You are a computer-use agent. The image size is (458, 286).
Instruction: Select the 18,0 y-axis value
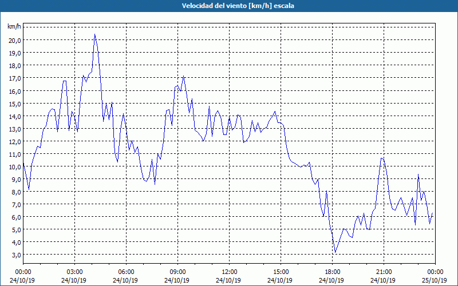[15, 66]
